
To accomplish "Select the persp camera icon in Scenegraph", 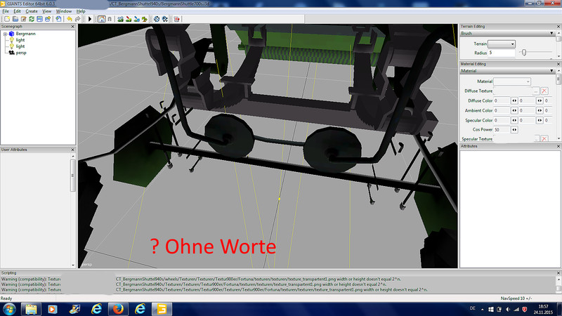I will click(x=11, y=52).
